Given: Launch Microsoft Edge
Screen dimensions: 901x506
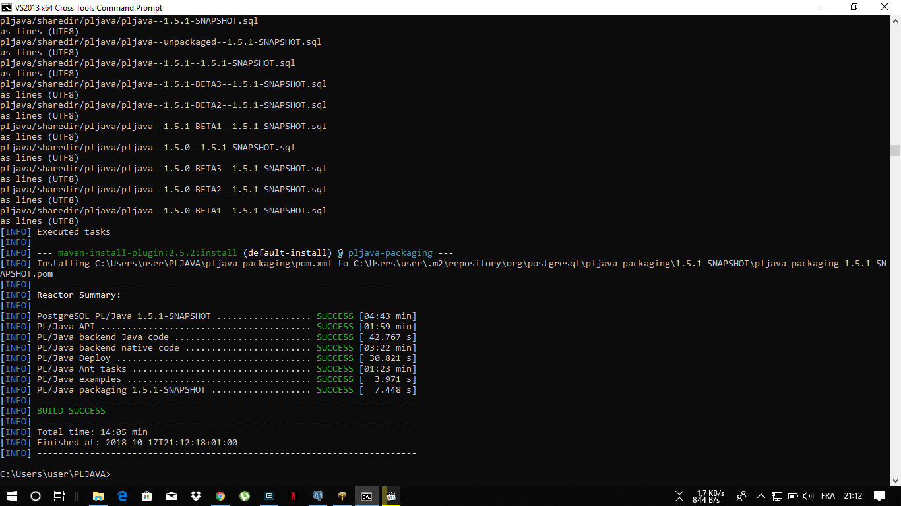Looking at the screenshot, I should (123, 496).
